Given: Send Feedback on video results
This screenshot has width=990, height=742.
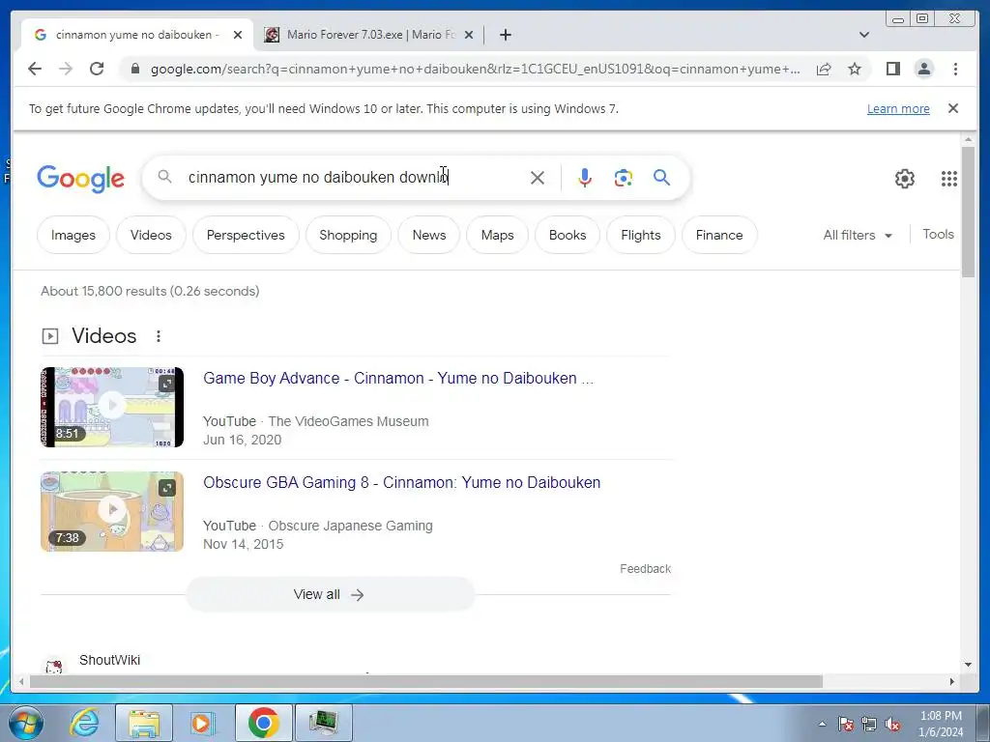Looking at the screenshot, I should click(x=645, y=568).
